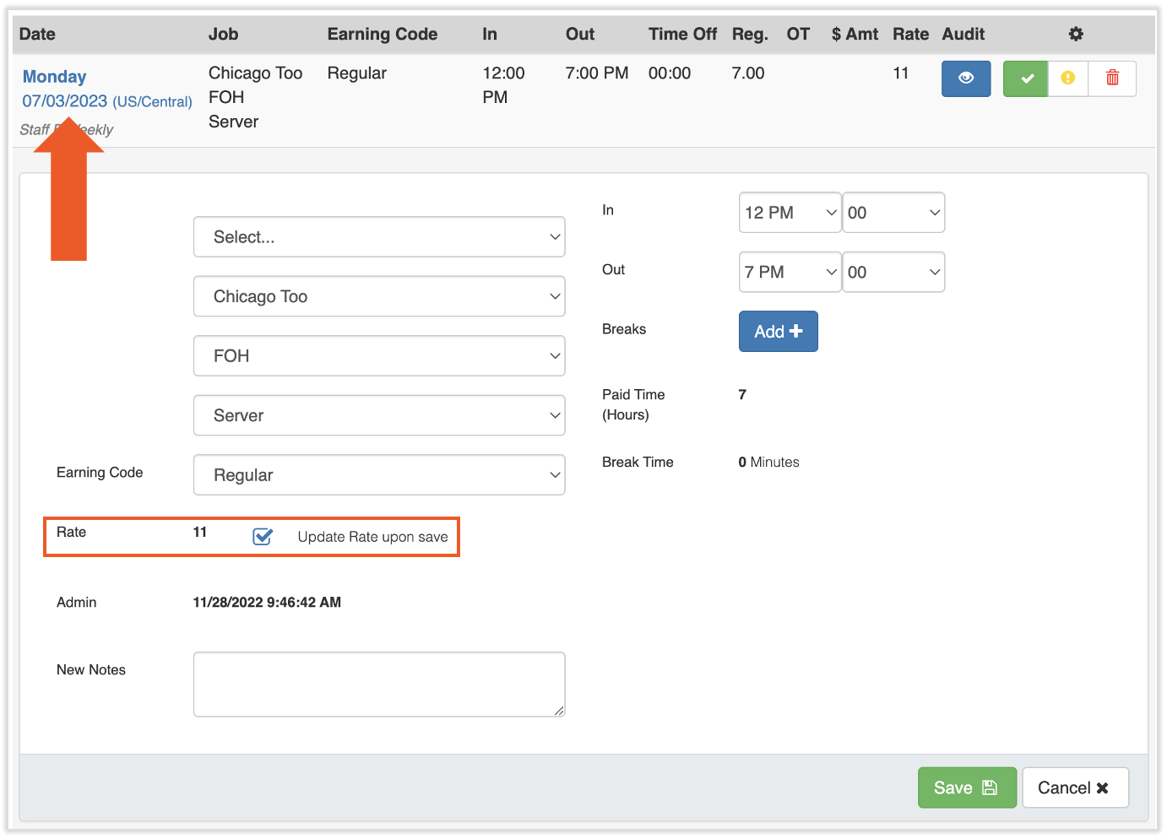The image size is (1167, 839).
Task: Expand the Server job dropdown
Action: tap(378, 415)
